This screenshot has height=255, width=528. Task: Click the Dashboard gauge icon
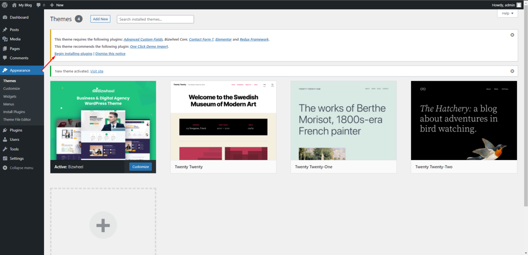point(5,17)
